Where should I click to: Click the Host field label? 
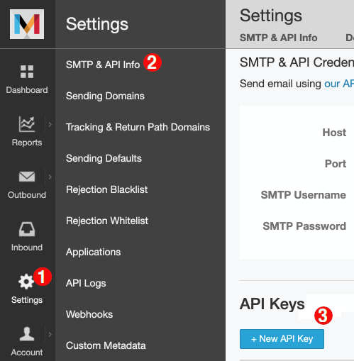pyautogui.click(x=334, y=133)
